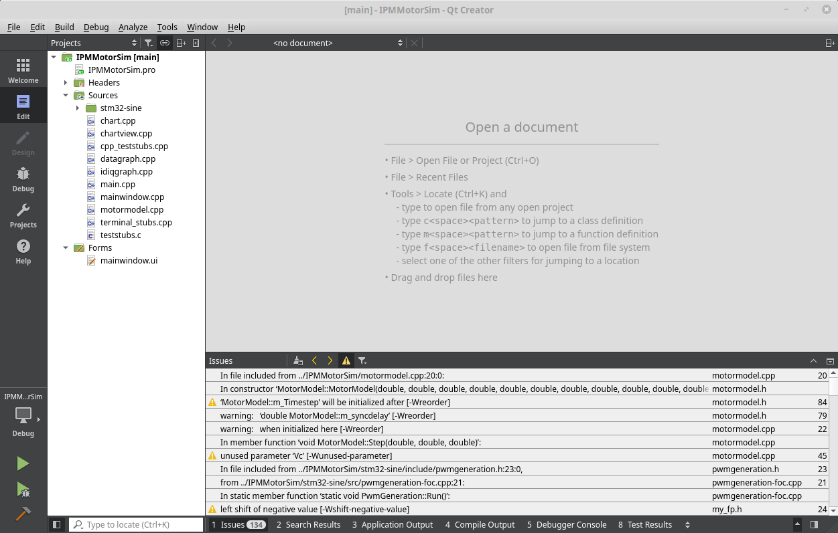Open the Analyze menu
838x533 pixels.
click(133, 27)
